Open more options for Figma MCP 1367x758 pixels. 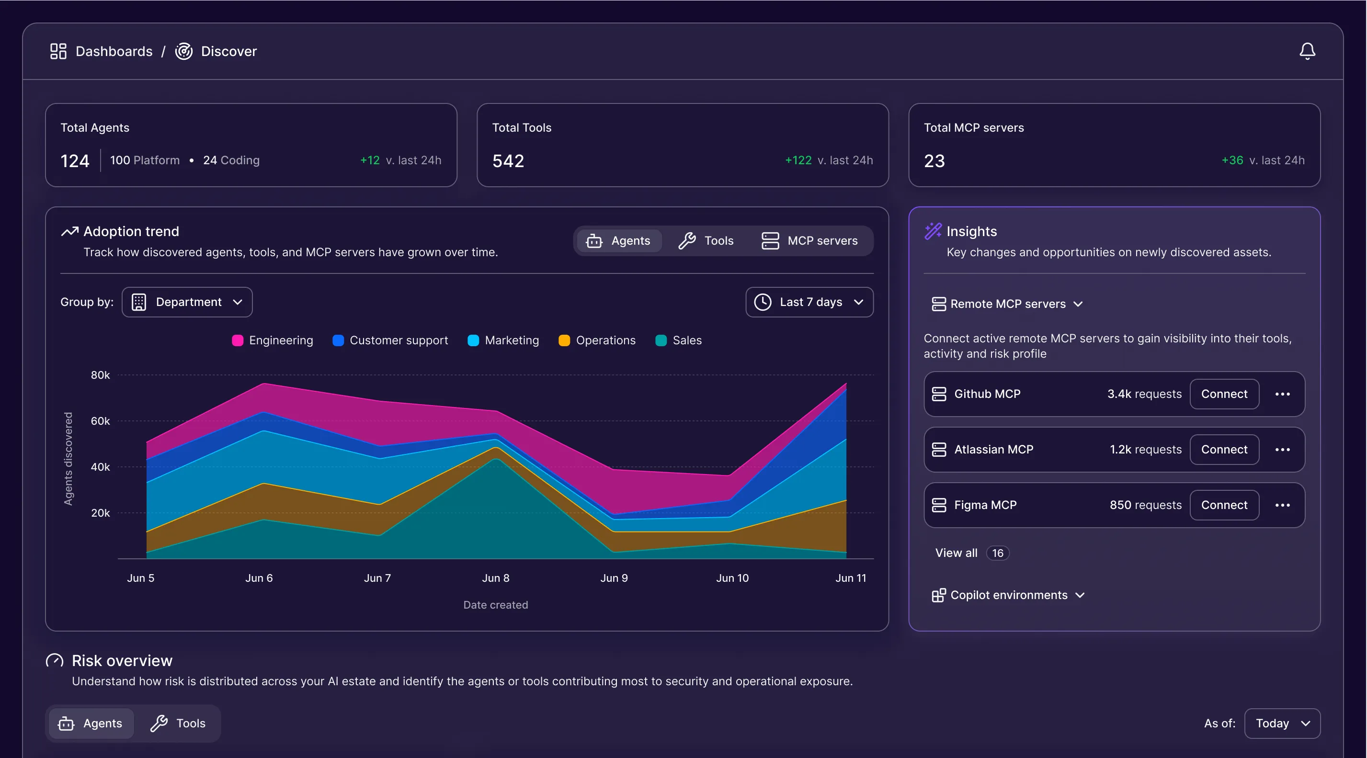(1283, 505)
